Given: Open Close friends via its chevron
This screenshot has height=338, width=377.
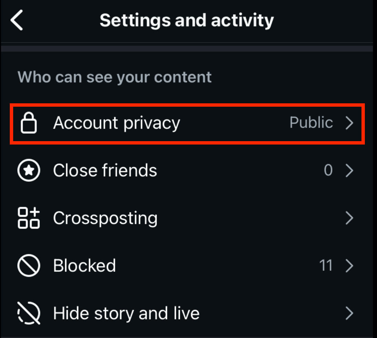Looking at the screenshot, I should (x=350, y=171).
